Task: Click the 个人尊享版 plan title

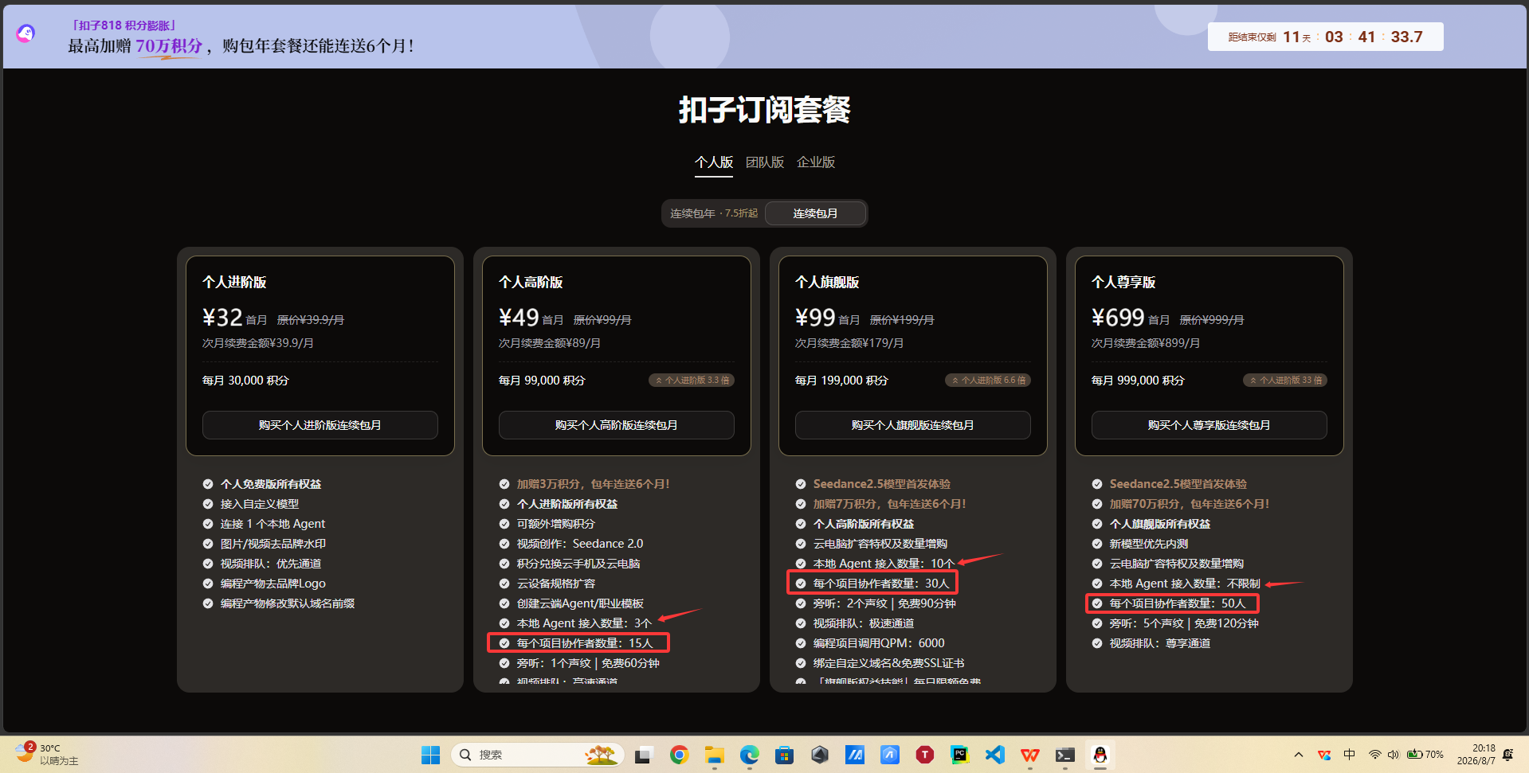Action: click(1123, 283)
